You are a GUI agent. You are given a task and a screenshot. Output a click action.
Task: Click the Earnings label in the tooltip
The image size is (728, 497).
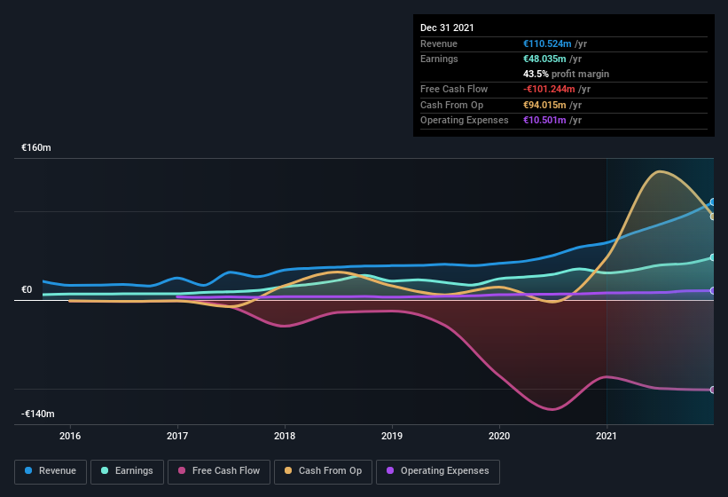[x=439, y=59]
